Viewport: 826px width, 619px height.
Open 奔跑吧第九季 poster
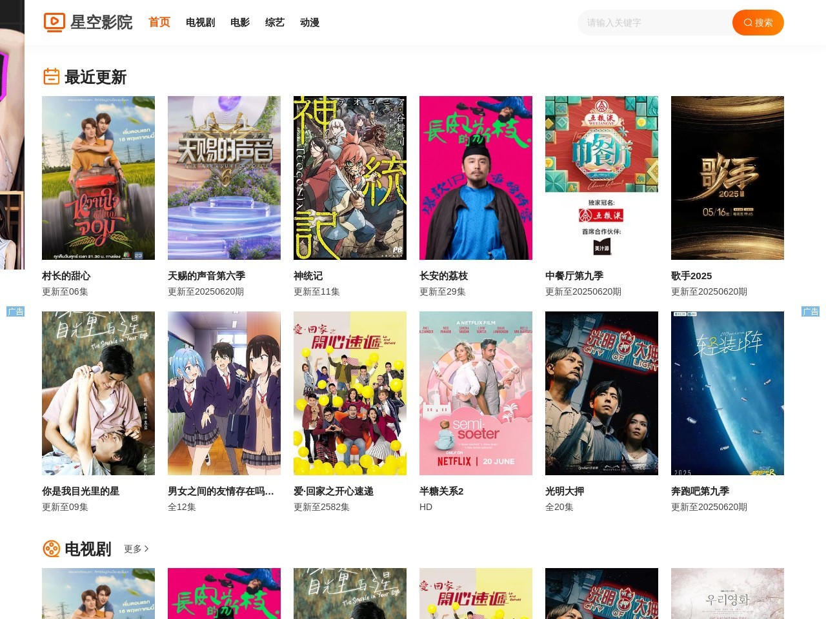tap(727, 393)
